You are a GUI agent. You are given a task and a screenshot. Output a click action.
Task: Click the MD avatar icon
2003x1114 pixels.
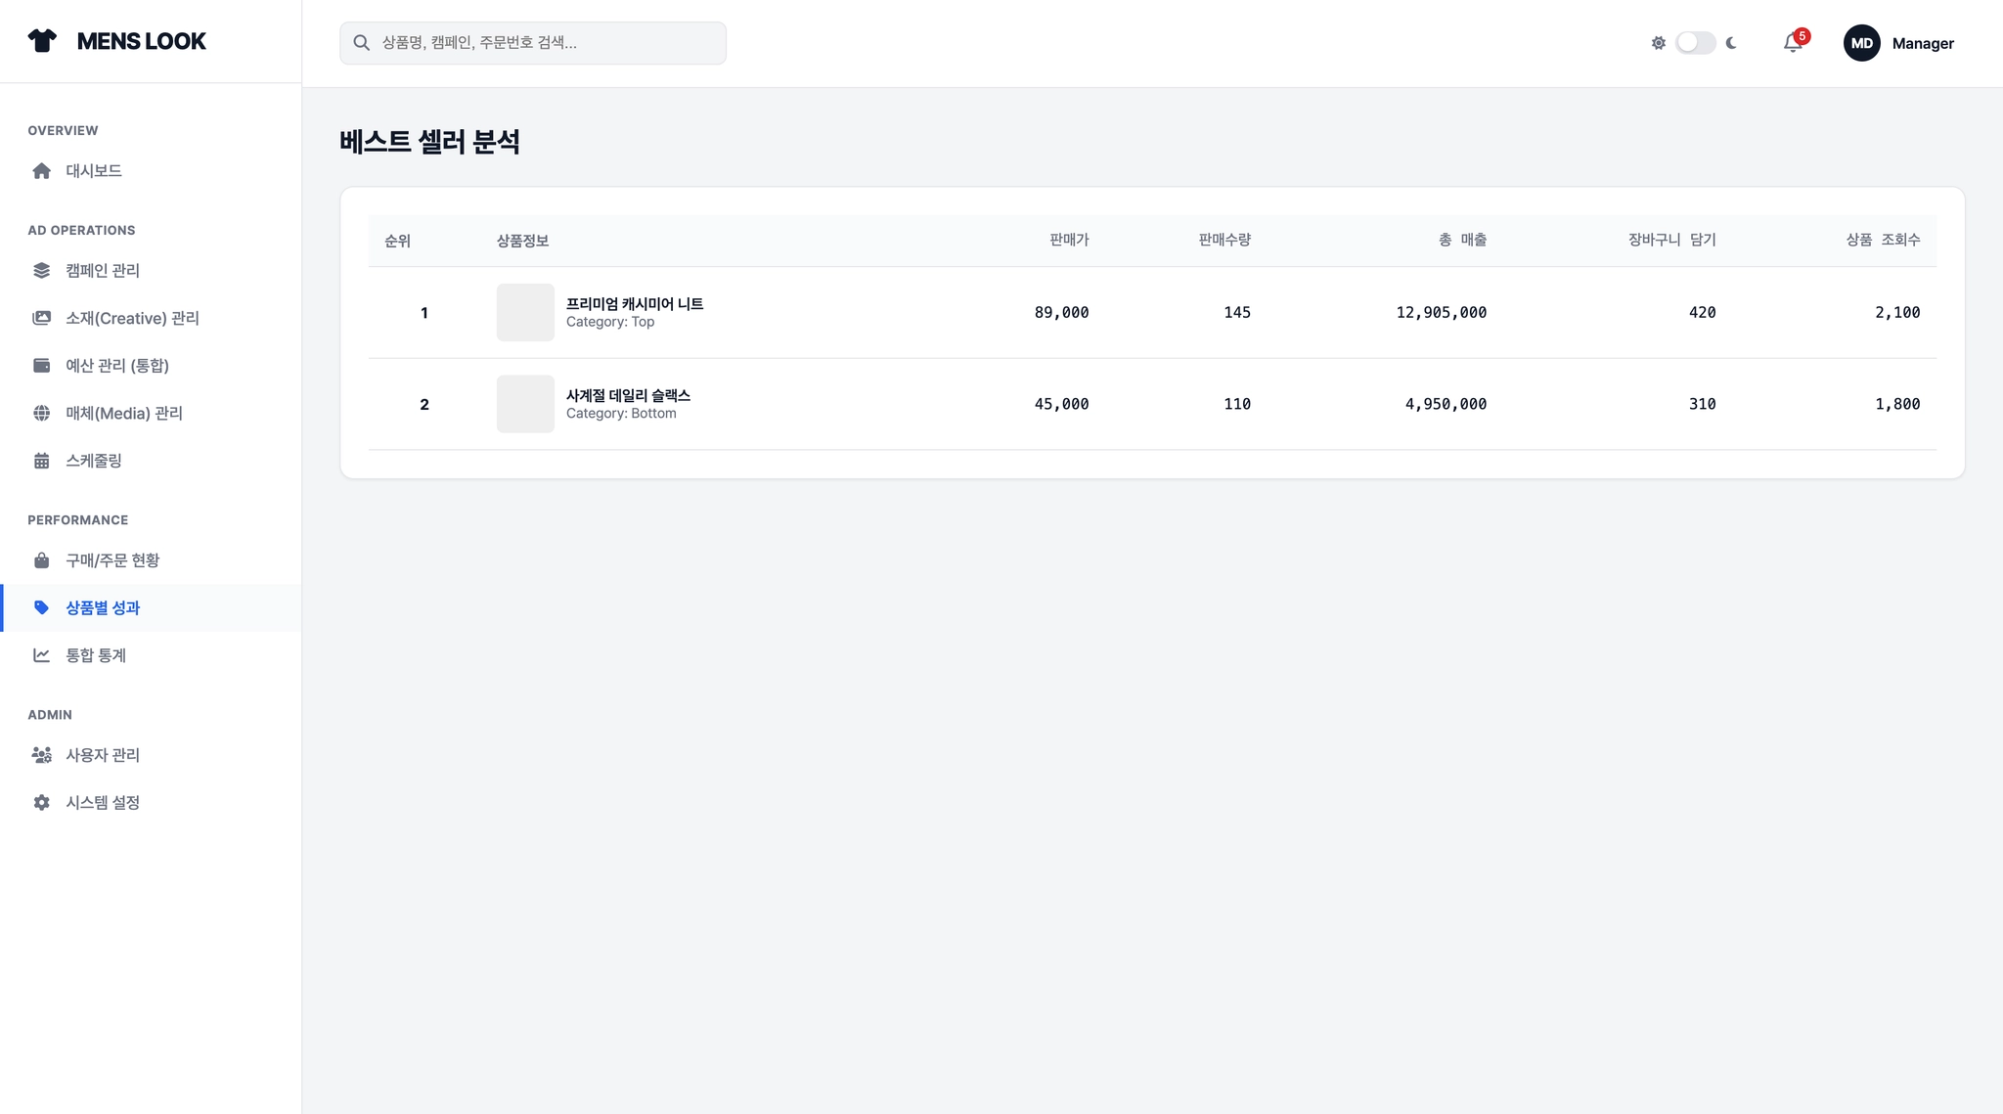(1861, 43)
